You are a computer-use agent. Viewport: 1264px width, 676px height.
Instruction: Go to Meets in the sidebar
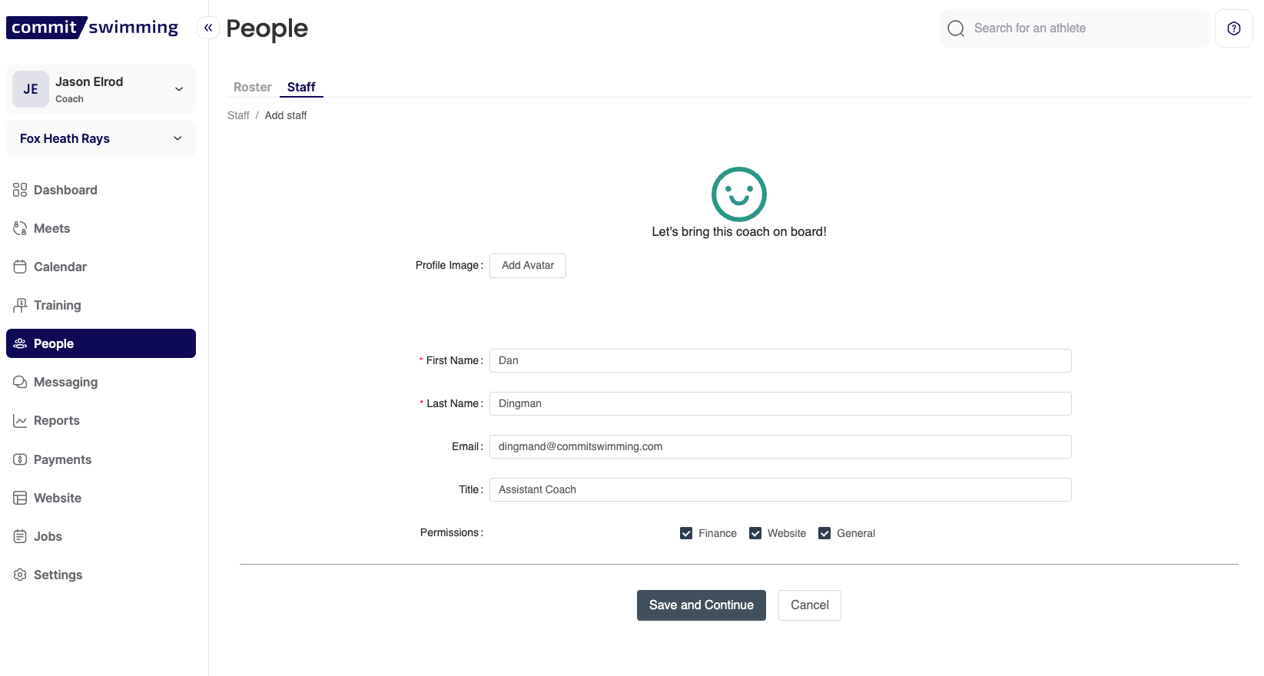tap(101, 228)
